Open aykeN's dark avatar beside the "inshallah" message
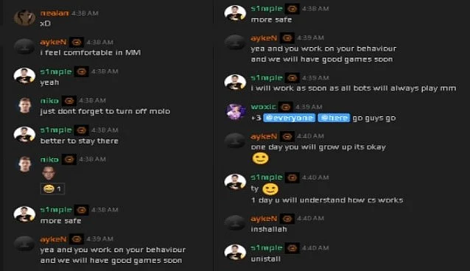 point(235,223)
